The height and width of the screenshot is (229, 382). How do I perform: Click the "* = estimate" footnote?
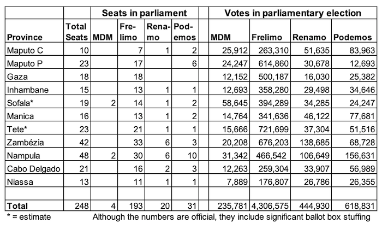(x=25, y=216)
